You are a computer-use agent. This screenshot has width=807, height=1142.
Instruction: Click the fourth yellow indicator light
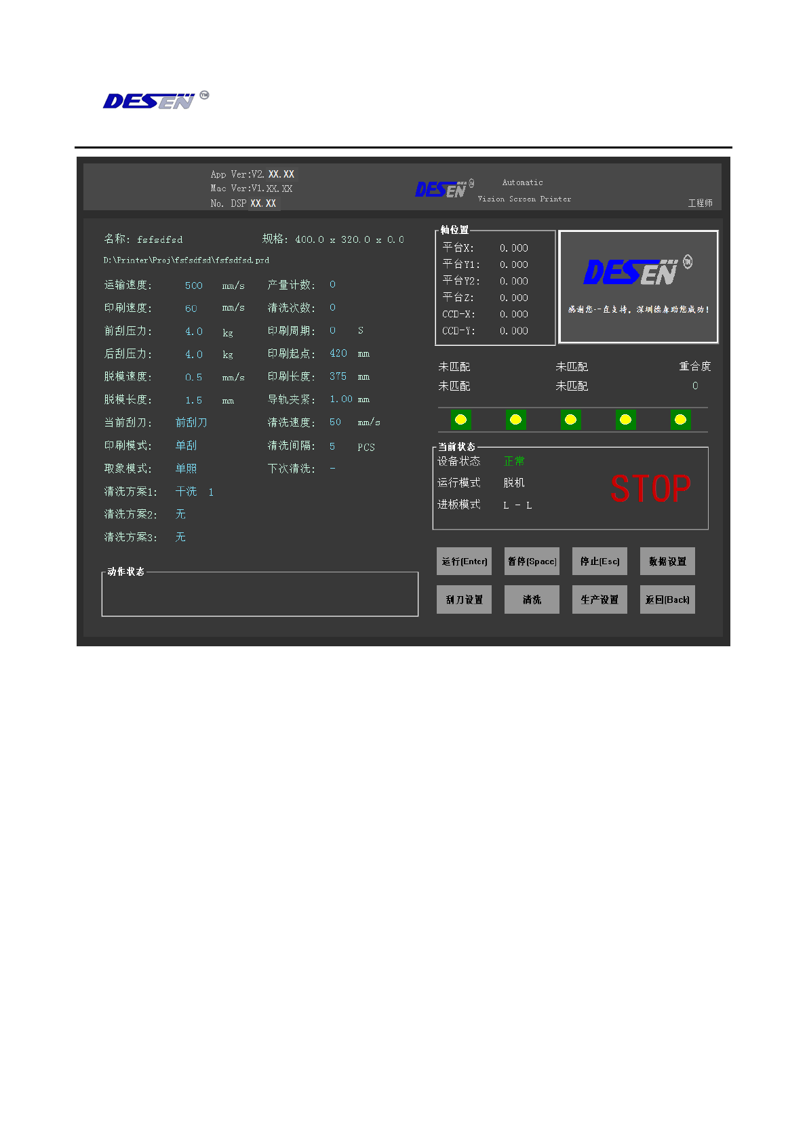pos(625,420)
